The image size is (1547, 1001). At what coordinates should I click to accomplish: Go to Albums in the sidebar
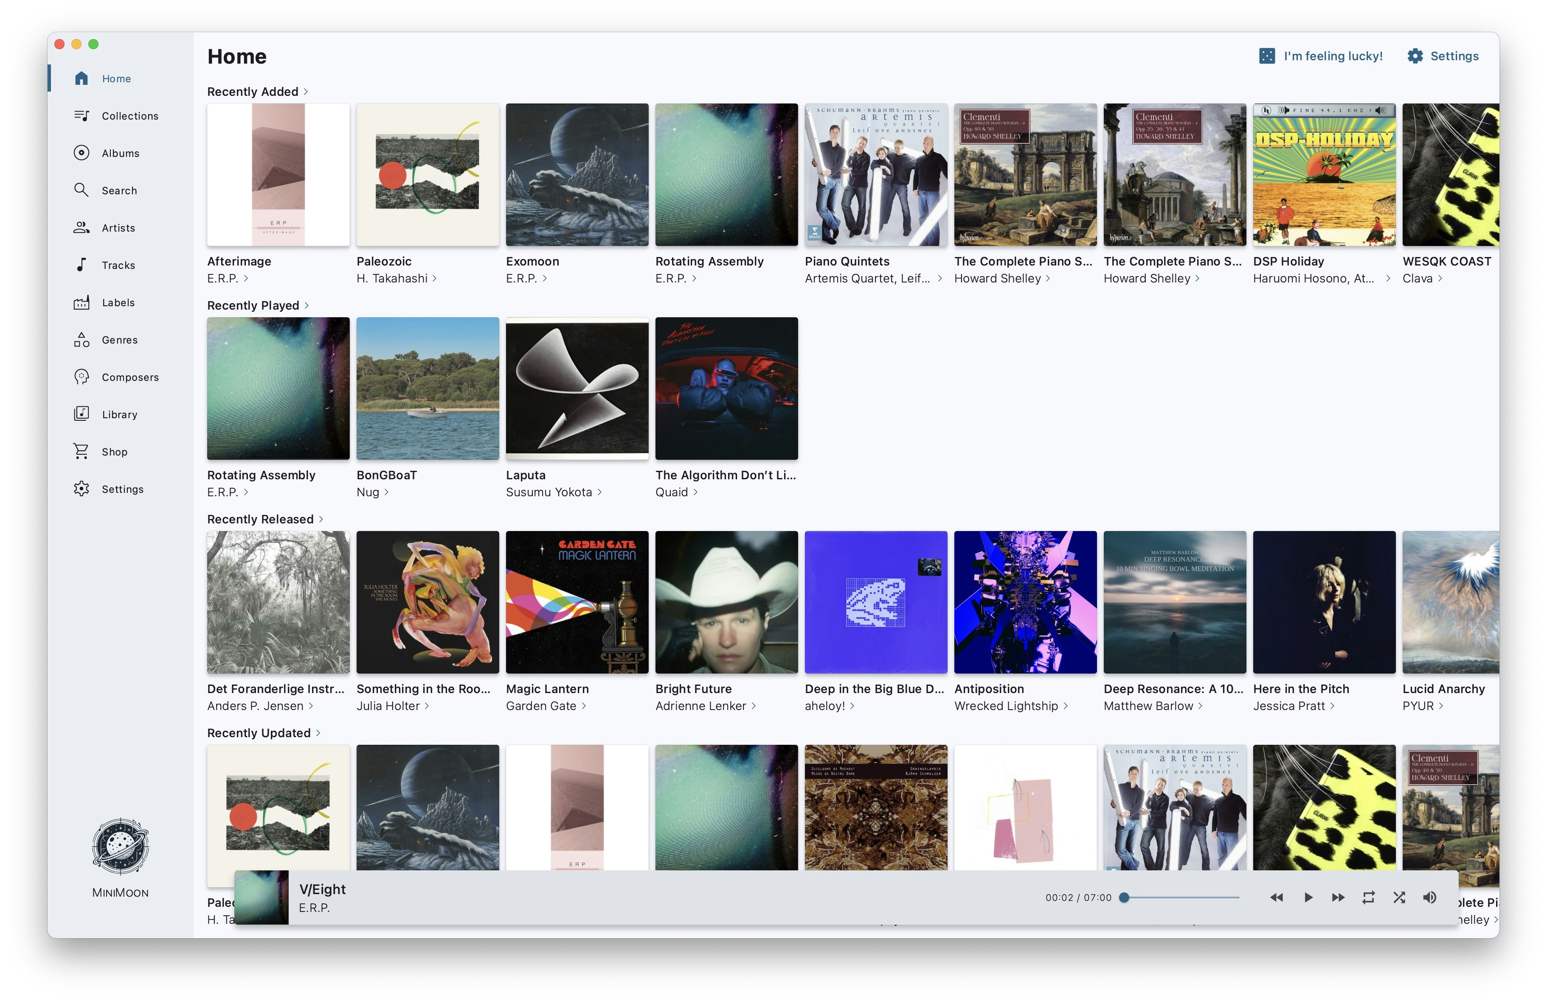[121, 153]
